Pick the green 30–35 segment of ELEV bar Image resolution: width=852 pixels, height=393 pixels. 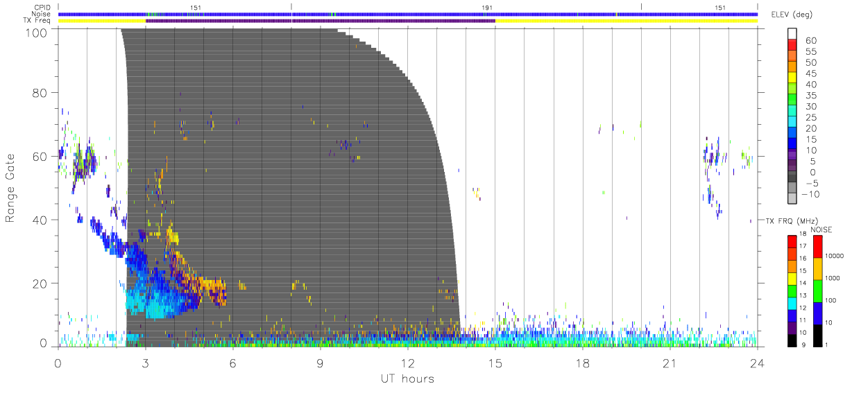(792, 101)
